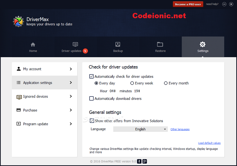
Task: Adjust the minutes spinner arrows
Action: tap(139, 91)
